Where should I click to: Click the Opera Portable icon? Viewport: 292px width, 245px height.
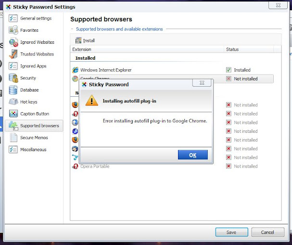click(x=75, y=166)
